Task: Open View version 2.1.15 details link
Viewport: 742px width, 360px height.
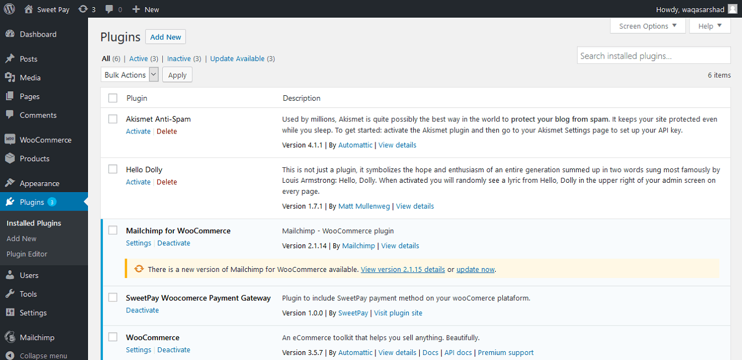Action: coord(403,270)
